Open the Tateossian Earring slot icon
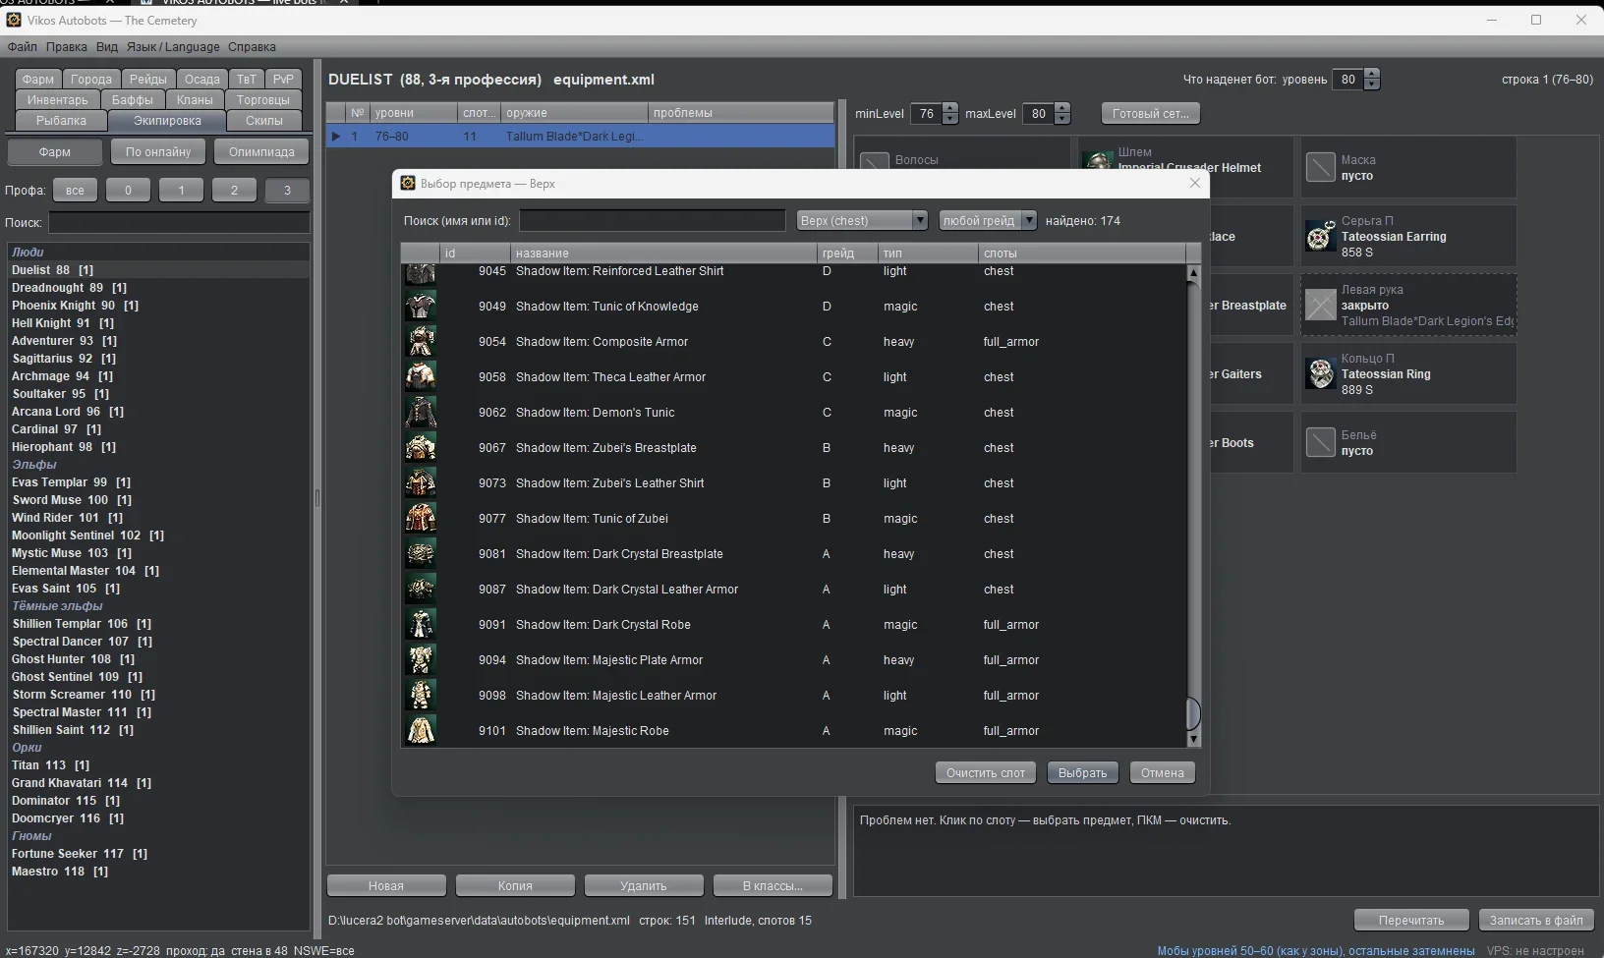Screen dimensions: 1604x958 [x=1320, y=236]
